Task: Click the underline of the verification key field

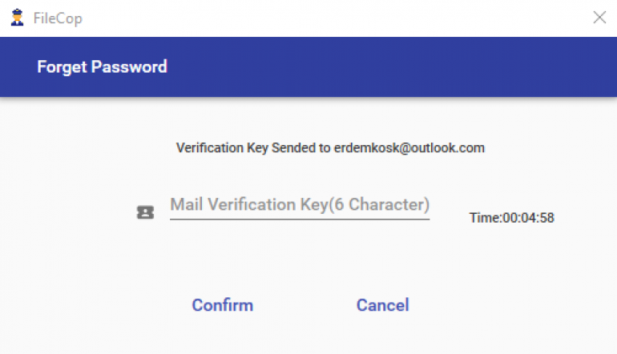Action: click(x=300, y=219)
